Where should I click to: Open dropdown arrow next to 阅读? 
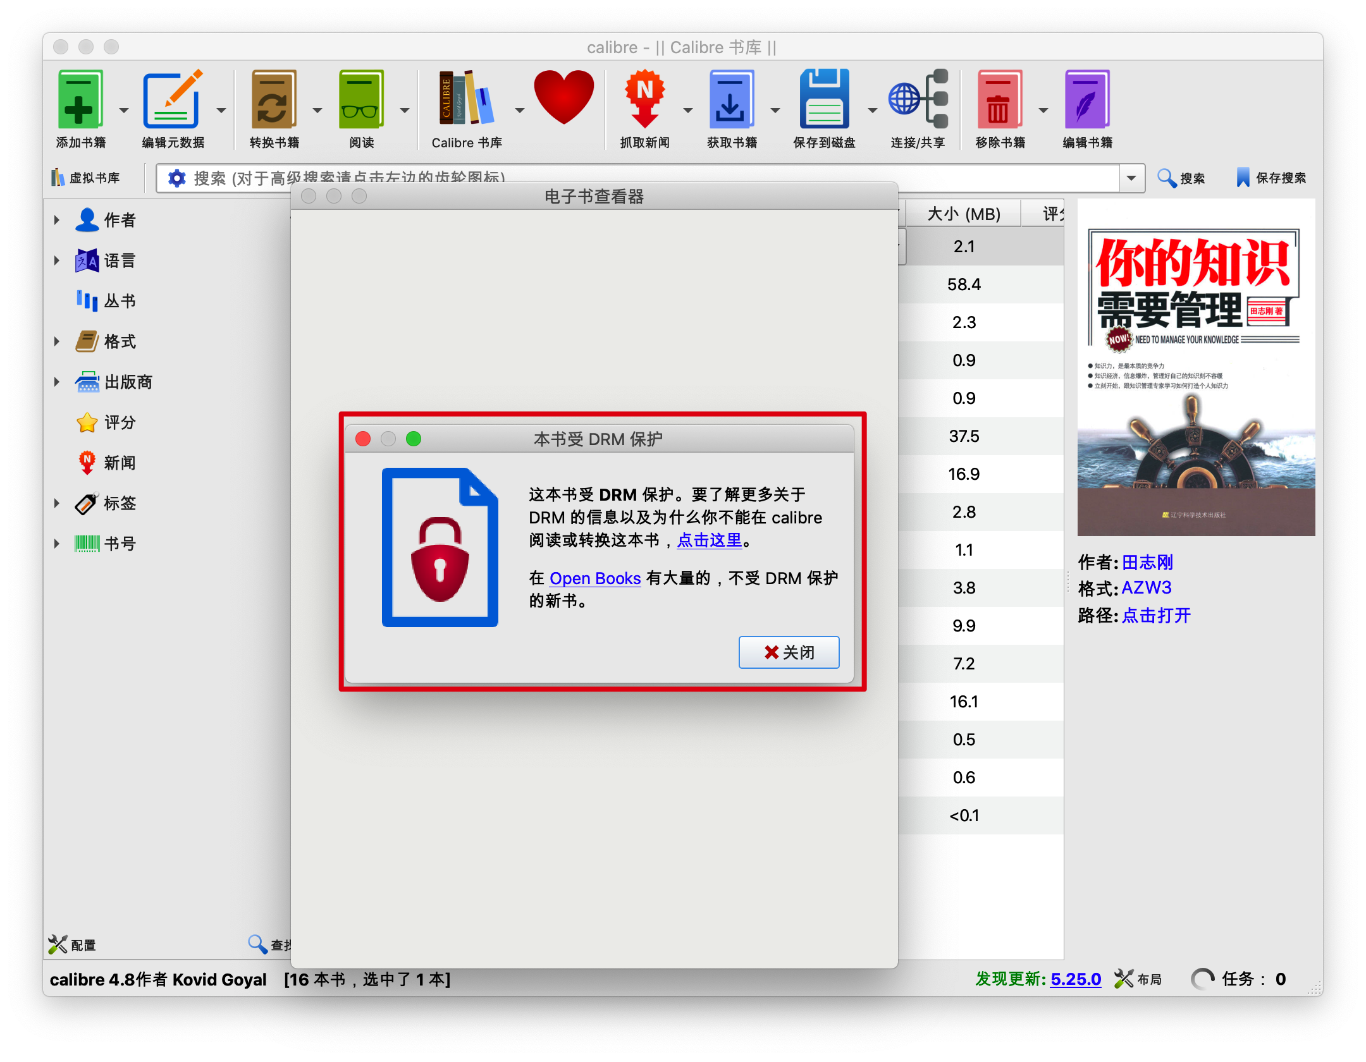(405, 111)
